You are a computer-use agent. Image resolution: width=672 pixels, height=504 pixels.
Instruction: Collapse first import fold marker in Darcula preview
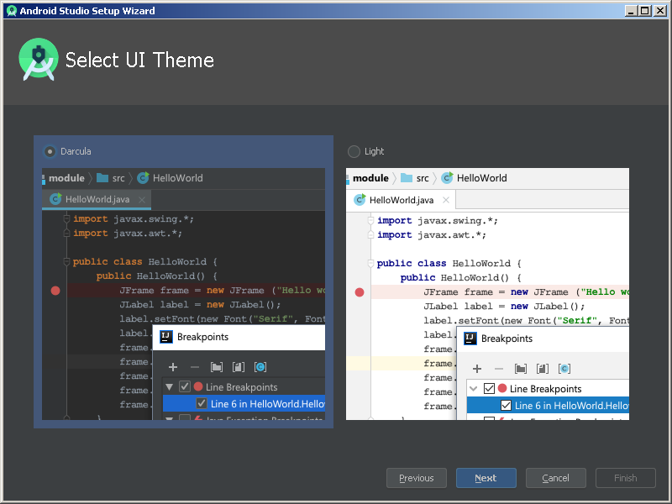[66, 219]
